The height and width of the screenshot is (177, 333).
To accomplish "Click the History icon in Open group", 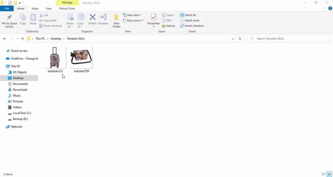I will (x=169, y=26).
